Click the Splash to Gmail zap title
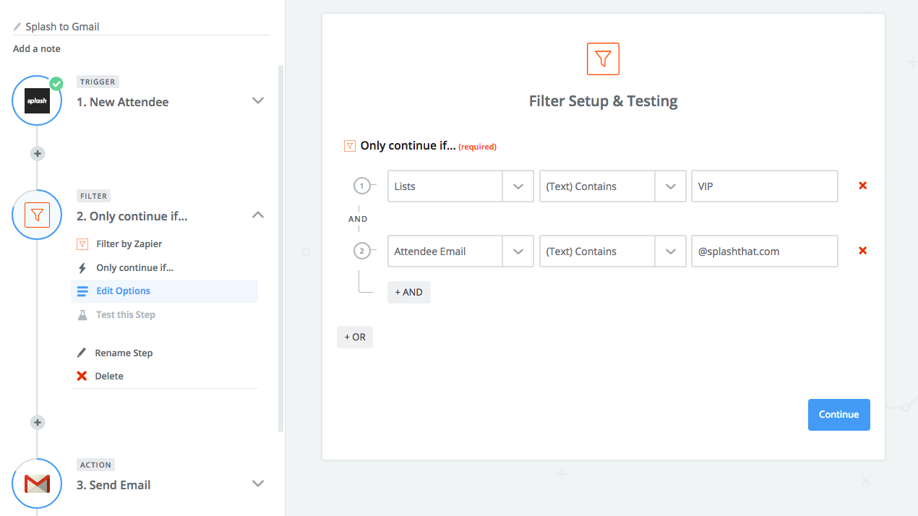 tap(62, 27)
